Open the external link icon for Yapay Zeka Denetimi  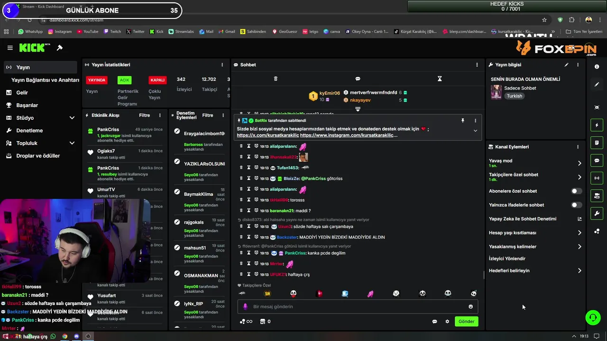point(579,219)
